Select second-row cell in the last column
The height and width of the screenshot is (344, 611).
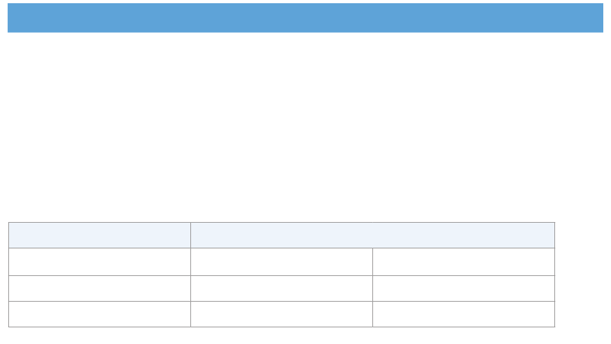(x=464, y=288)
